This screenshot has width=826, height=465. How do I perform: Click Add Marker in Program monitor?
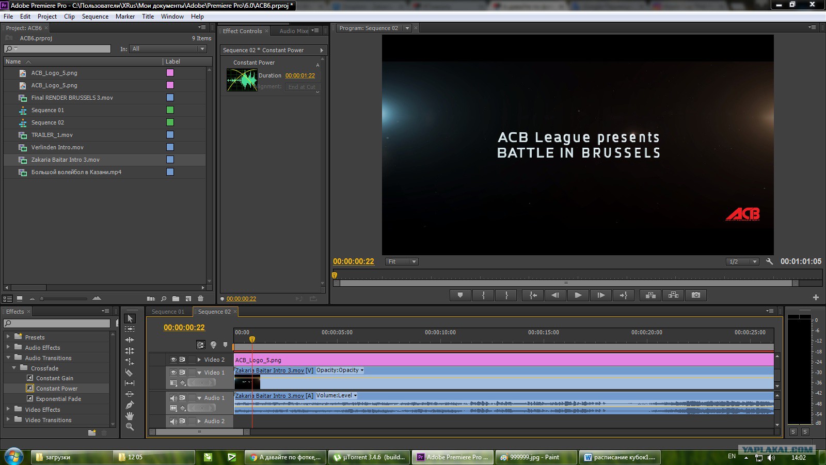pos(460,295)
